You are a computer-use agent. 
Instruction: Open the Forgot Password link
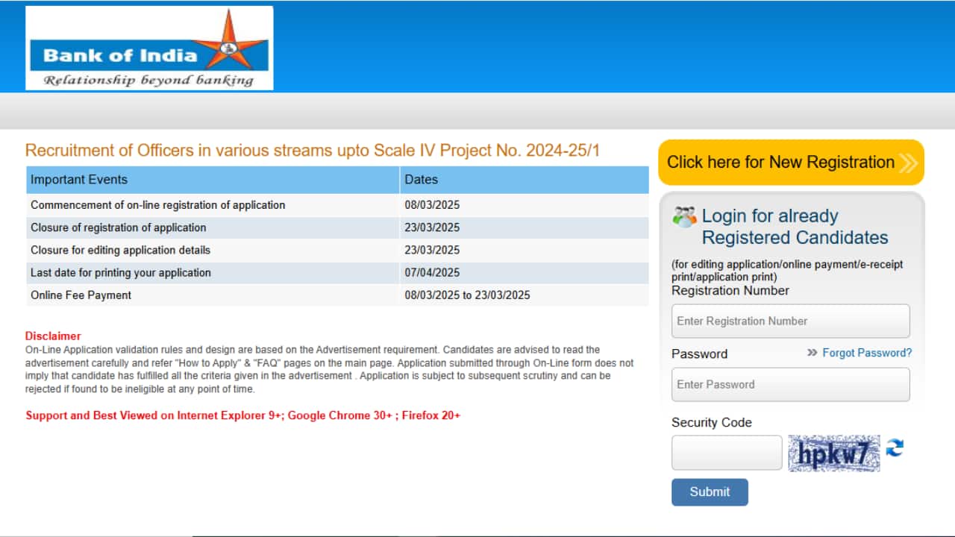point(867,353)
